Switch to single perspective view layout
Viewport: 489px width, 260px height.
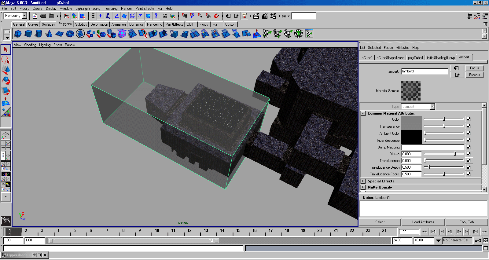6,135
